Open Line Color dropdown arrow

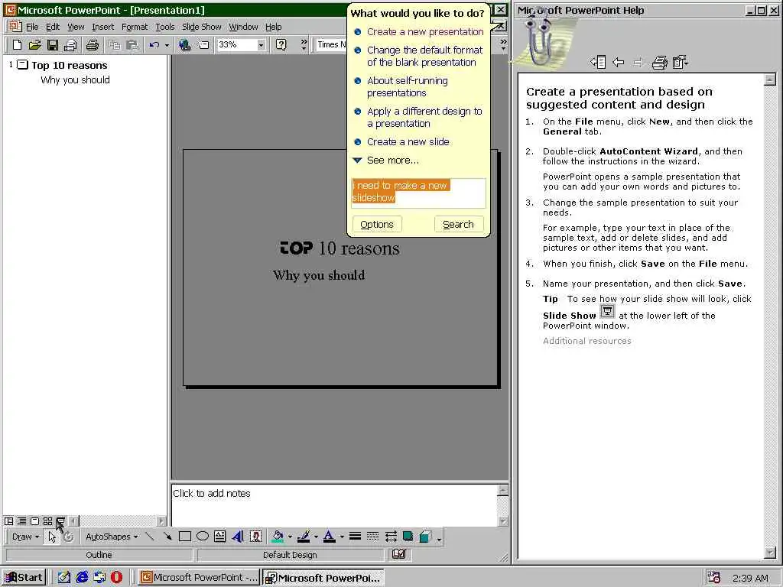pos(316,537)
